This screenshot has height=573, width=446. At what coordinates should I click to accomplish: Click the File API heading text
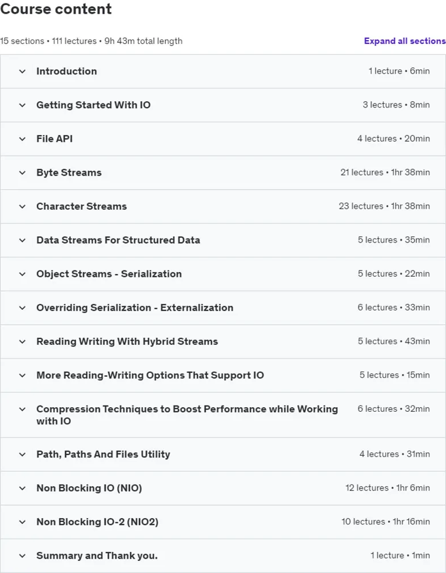pyautogui.click(x=54, y=139)
